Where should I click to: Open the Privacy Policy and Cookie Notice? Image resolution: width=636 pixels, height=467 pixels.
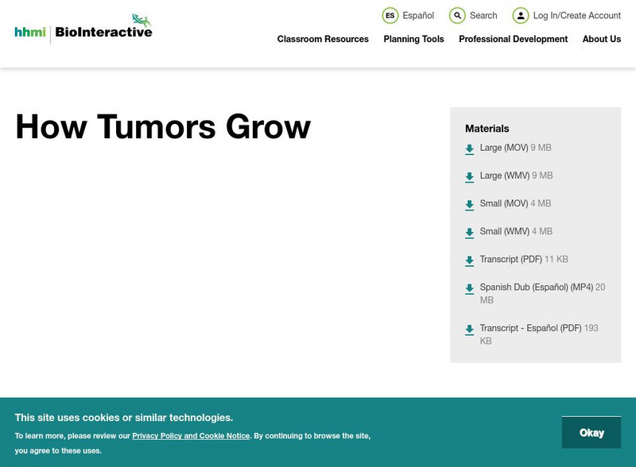click(x=190, y=435)
